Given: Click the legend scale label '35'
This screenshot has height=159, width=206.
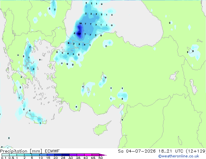Looking at the screenshot, I should click(78, 158).
